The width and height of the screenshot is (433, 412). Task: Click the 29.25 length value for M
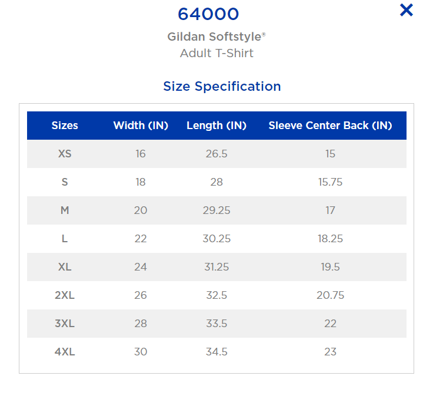click(x=216, y=210)
